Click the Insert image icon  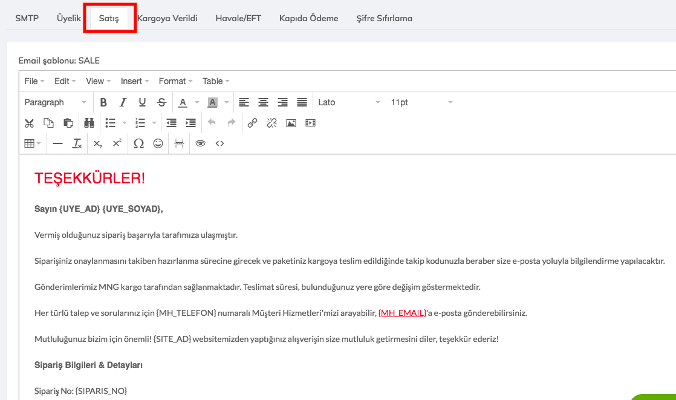coord(291,123)
